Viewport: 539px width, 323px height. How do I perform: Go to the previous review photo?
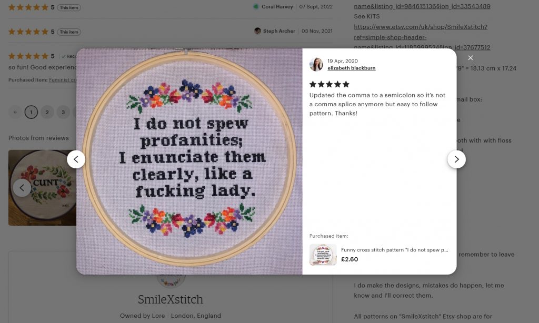pyautogui.click(x=76, y=159)
